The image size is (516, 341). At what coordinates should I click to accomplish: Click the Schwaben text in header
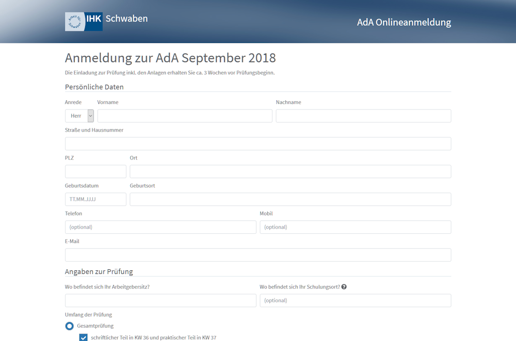(127, 19)
